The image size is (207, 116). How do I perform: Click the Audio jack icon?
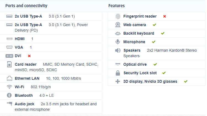(9, 104)
